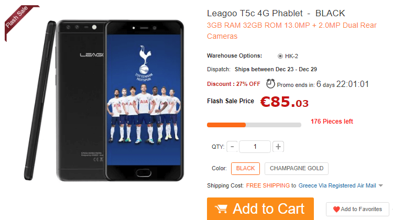Screen dimensions: 393x220
Task: Select the HK-2 warehouse radio button
Action: click(280, 56)
